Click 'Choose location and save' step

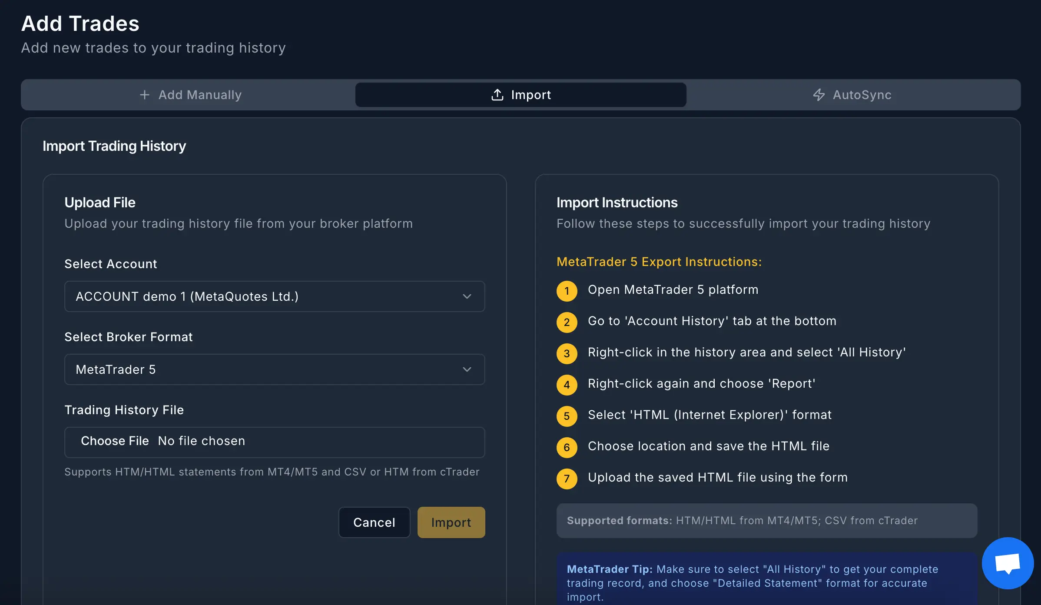point(709,446)
